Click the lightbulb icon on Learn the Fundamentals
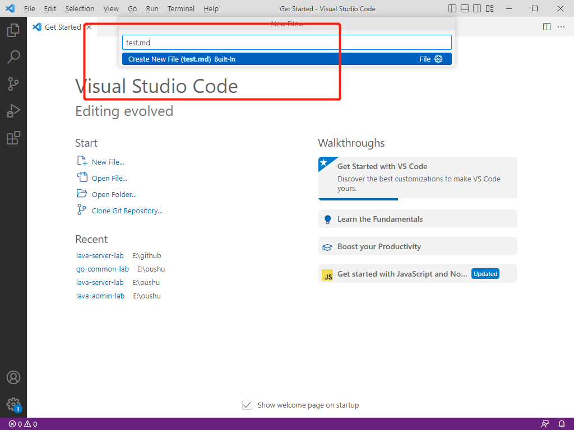The width and height of the screenshot is (574, 430). 327,219
